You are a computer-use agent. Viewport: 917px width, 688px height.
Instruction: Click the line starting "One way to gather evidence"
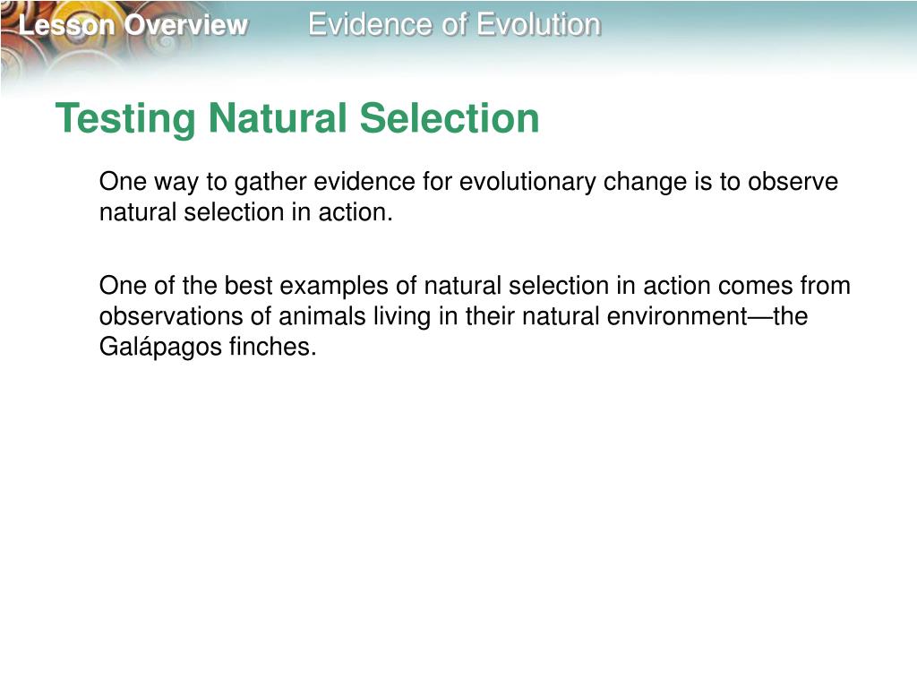468,182
